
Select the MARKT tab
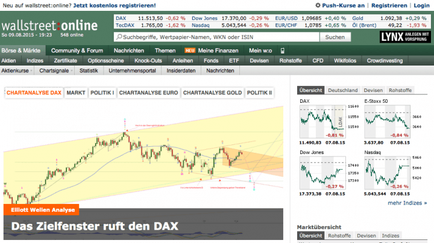pos(76,93)
